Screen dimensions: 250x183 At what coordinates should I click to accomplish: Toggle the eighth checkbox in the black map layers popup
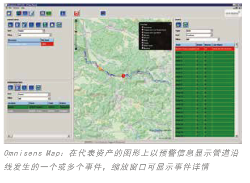(x=143, y=45)
